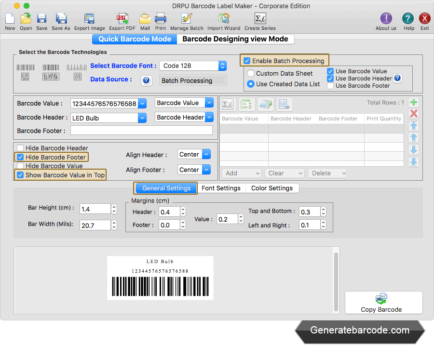Uncheck Hide Barcode Footer
434x345 pixels.
[20, 157]
